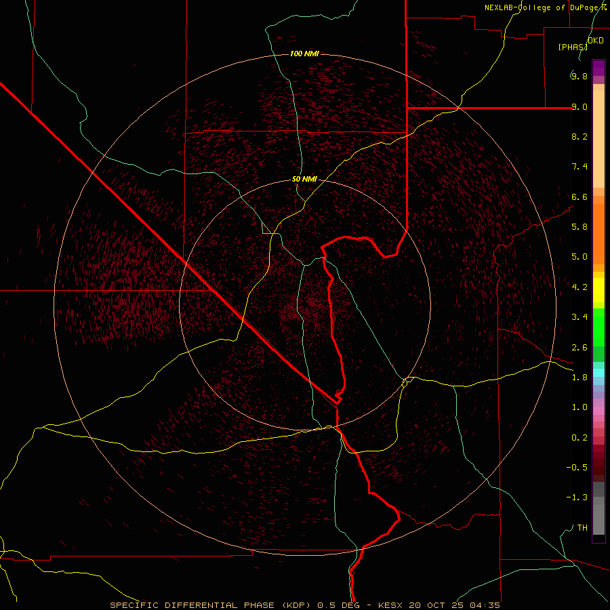Click the 1.8 scale label

point(579,378)
